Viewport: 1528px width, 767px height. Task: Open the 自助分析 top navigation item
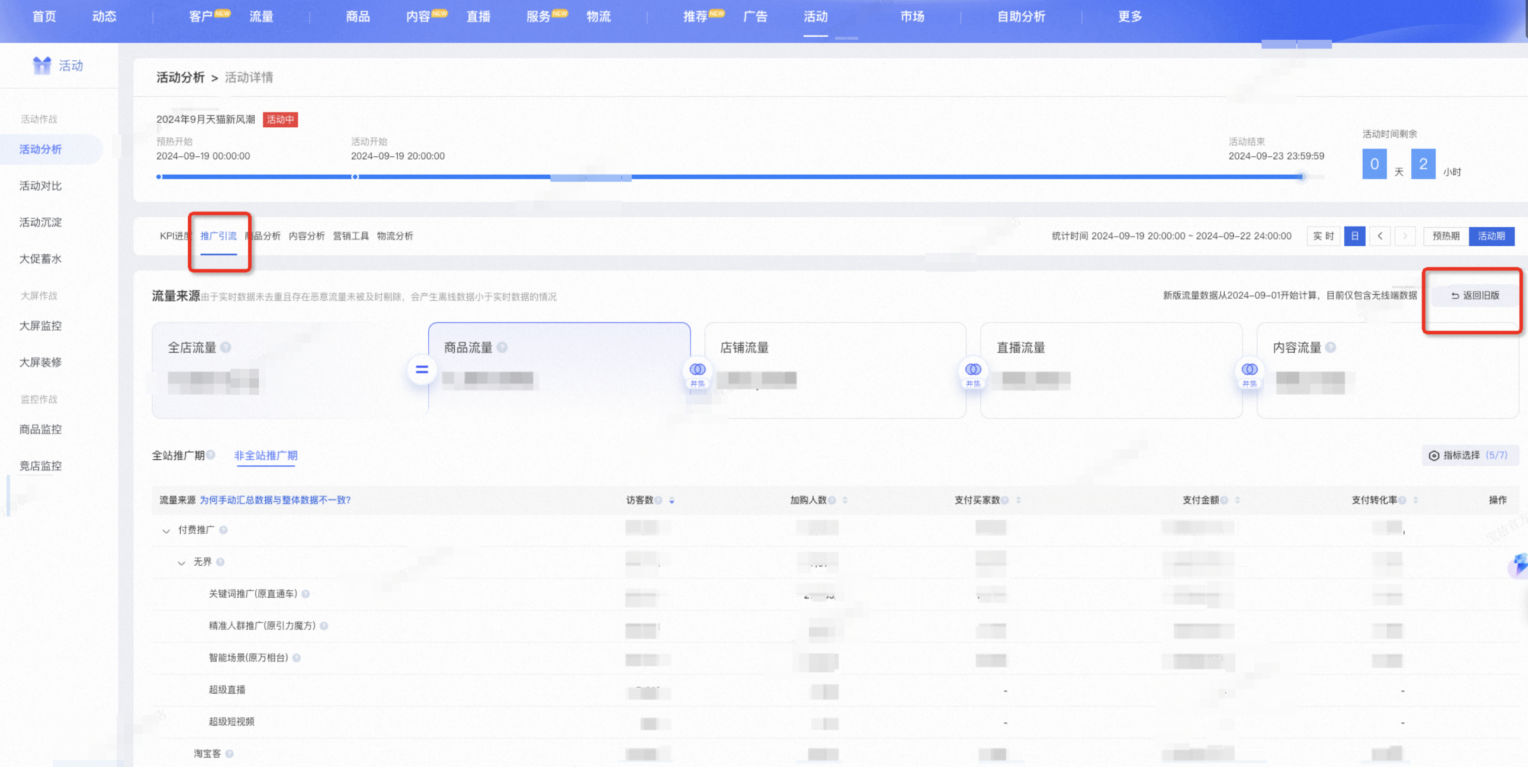(x=1022, y=17)
